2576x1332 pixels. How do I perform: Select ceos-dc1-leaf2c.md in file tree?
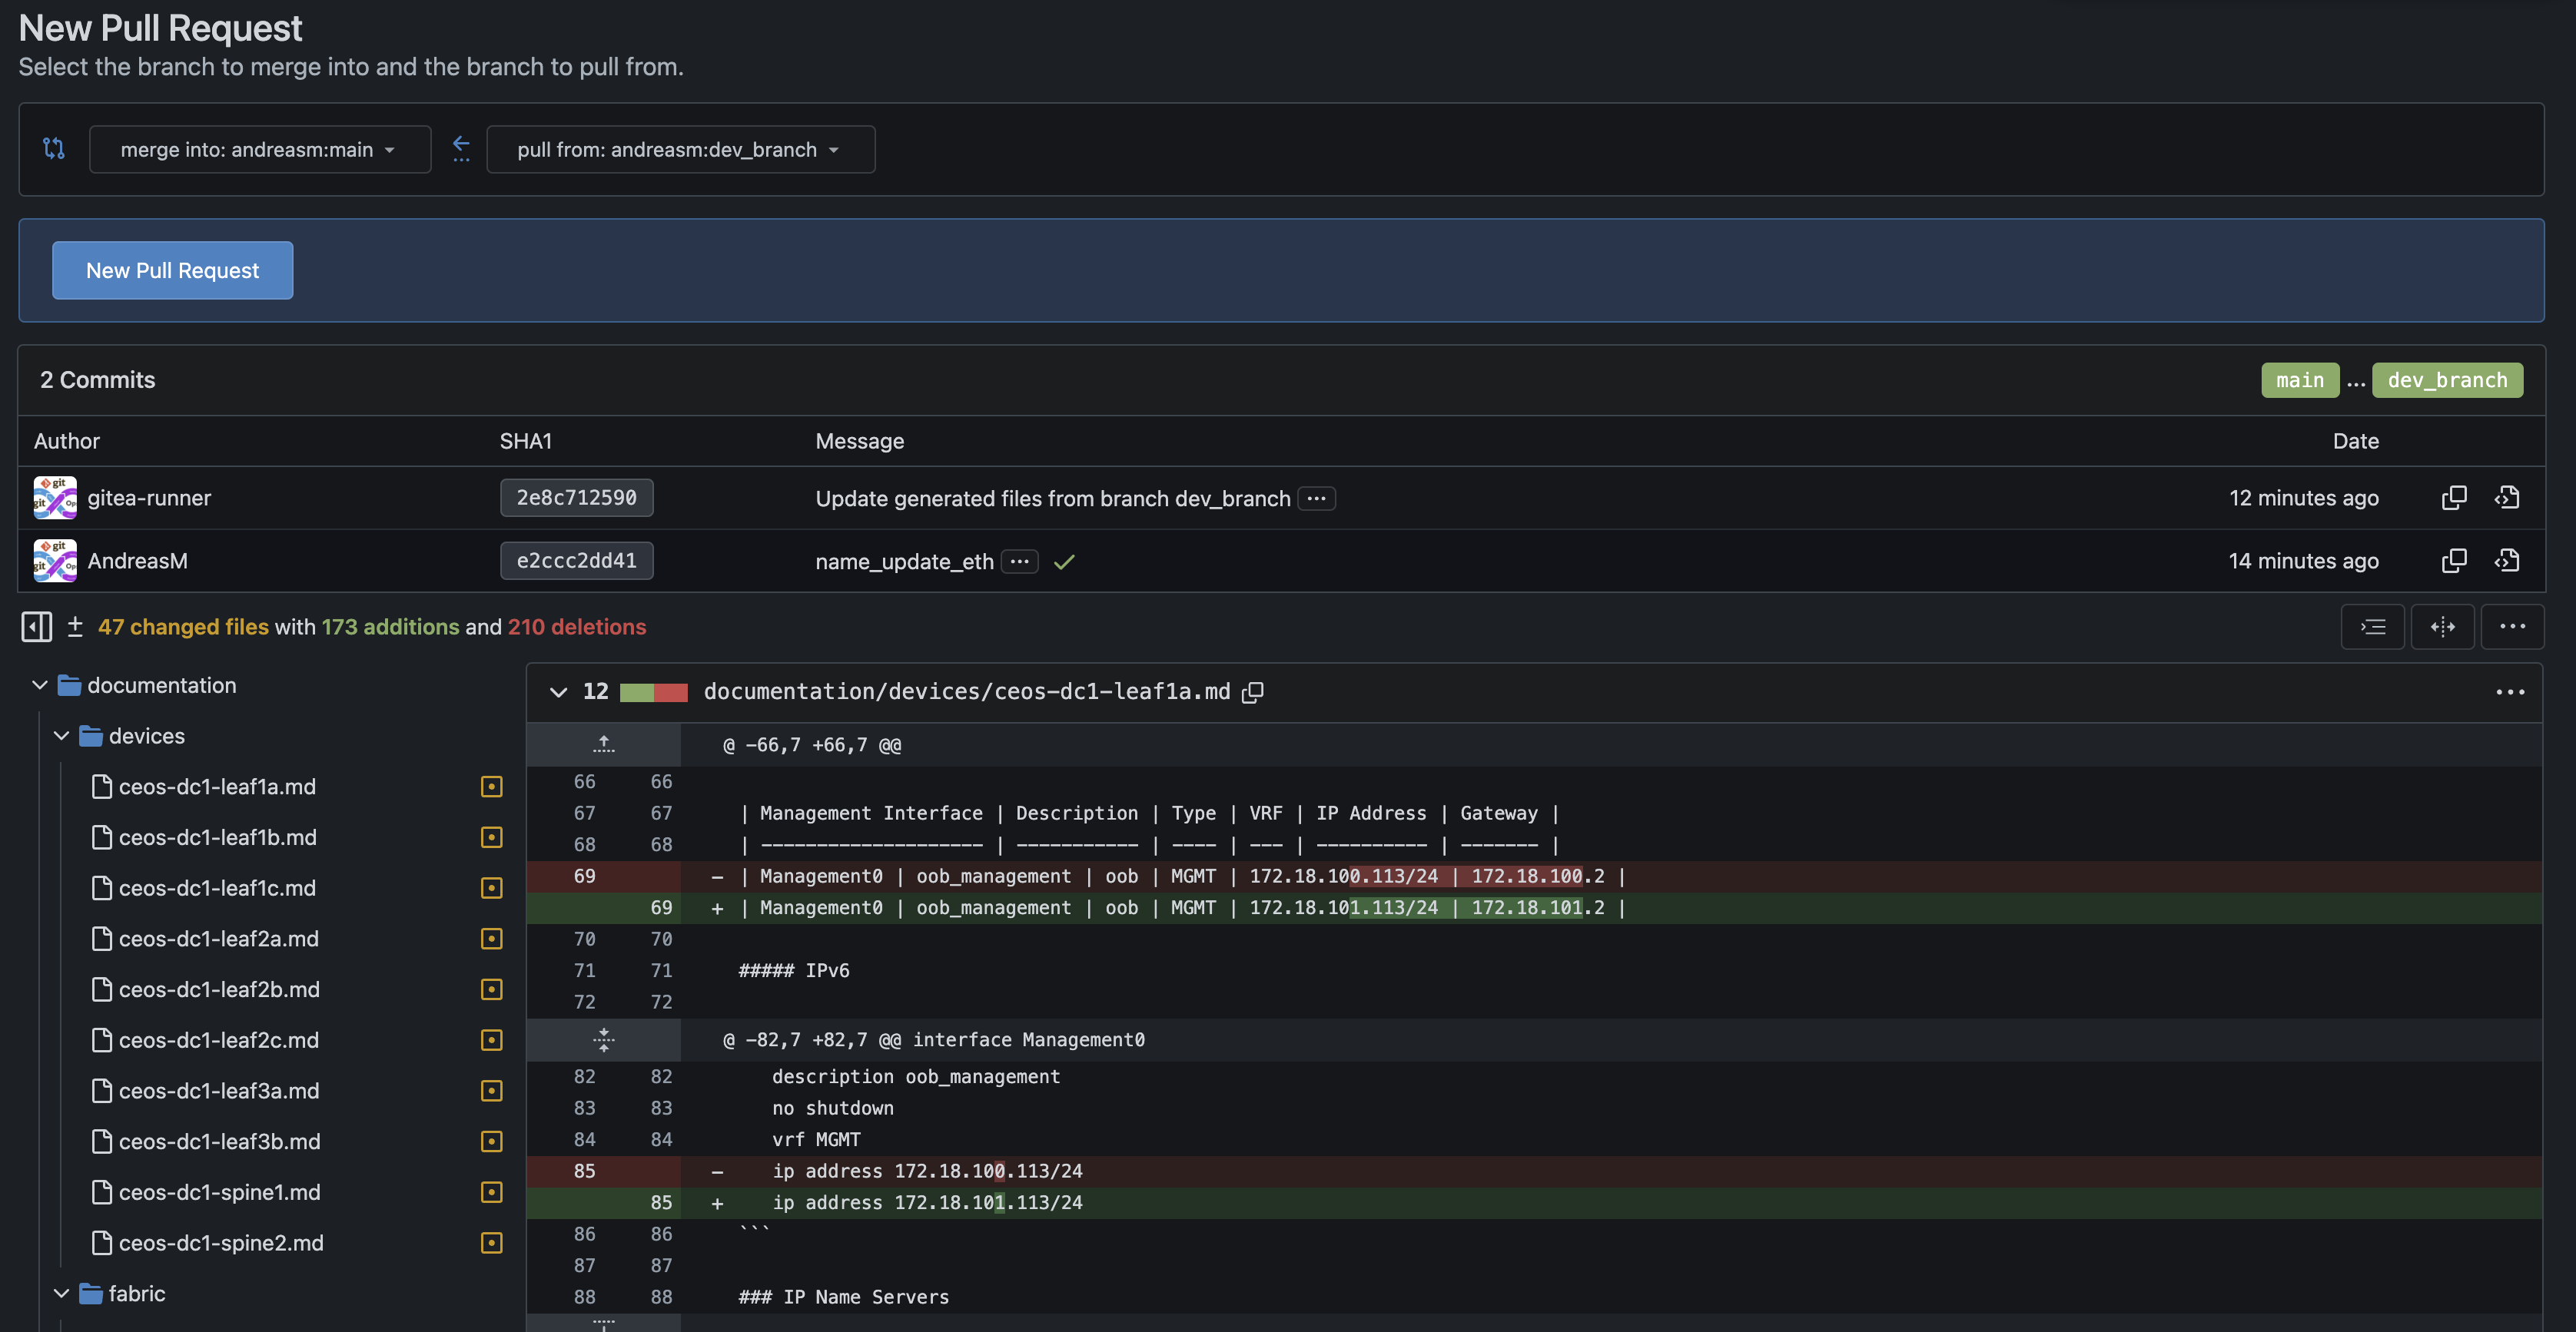coord(219,1040)
